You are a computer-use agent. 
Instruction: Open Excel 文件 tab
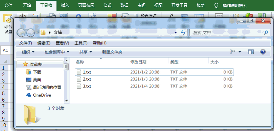tap(8, 5)
